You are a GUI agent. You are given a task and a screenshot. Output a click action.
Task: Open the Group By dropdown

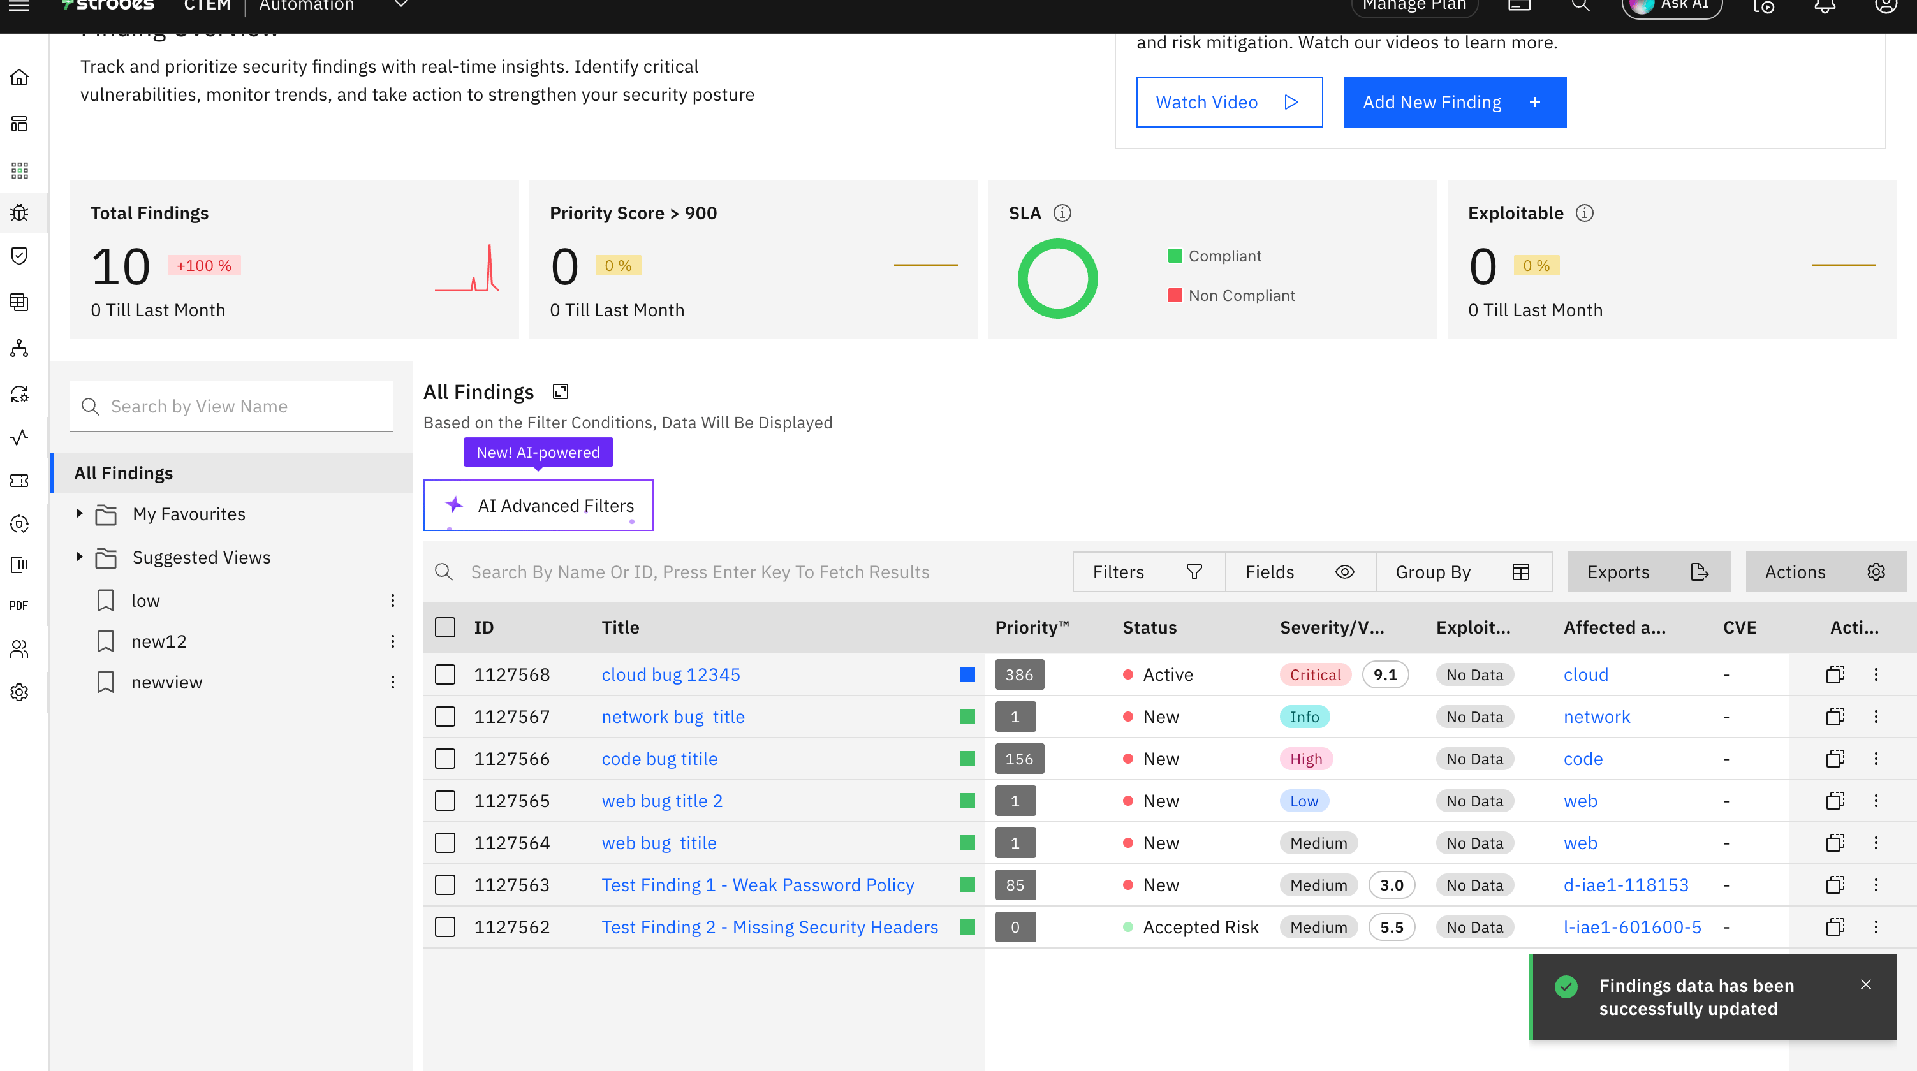[1463, 572]
